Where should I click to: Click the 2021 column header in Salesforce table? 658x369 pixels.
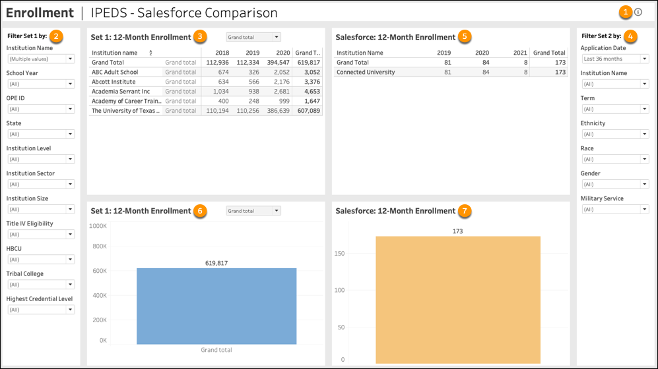[520, 53]
